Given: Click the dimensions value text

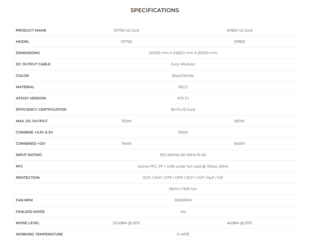Looking at the screenshot, I should point(183,53).
